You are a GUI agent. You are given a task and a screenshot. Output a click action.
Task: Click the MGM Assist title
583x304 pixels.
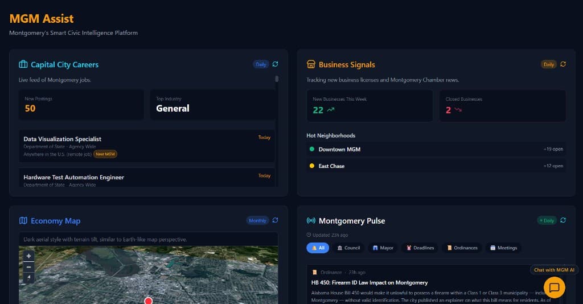click(42, 19)
